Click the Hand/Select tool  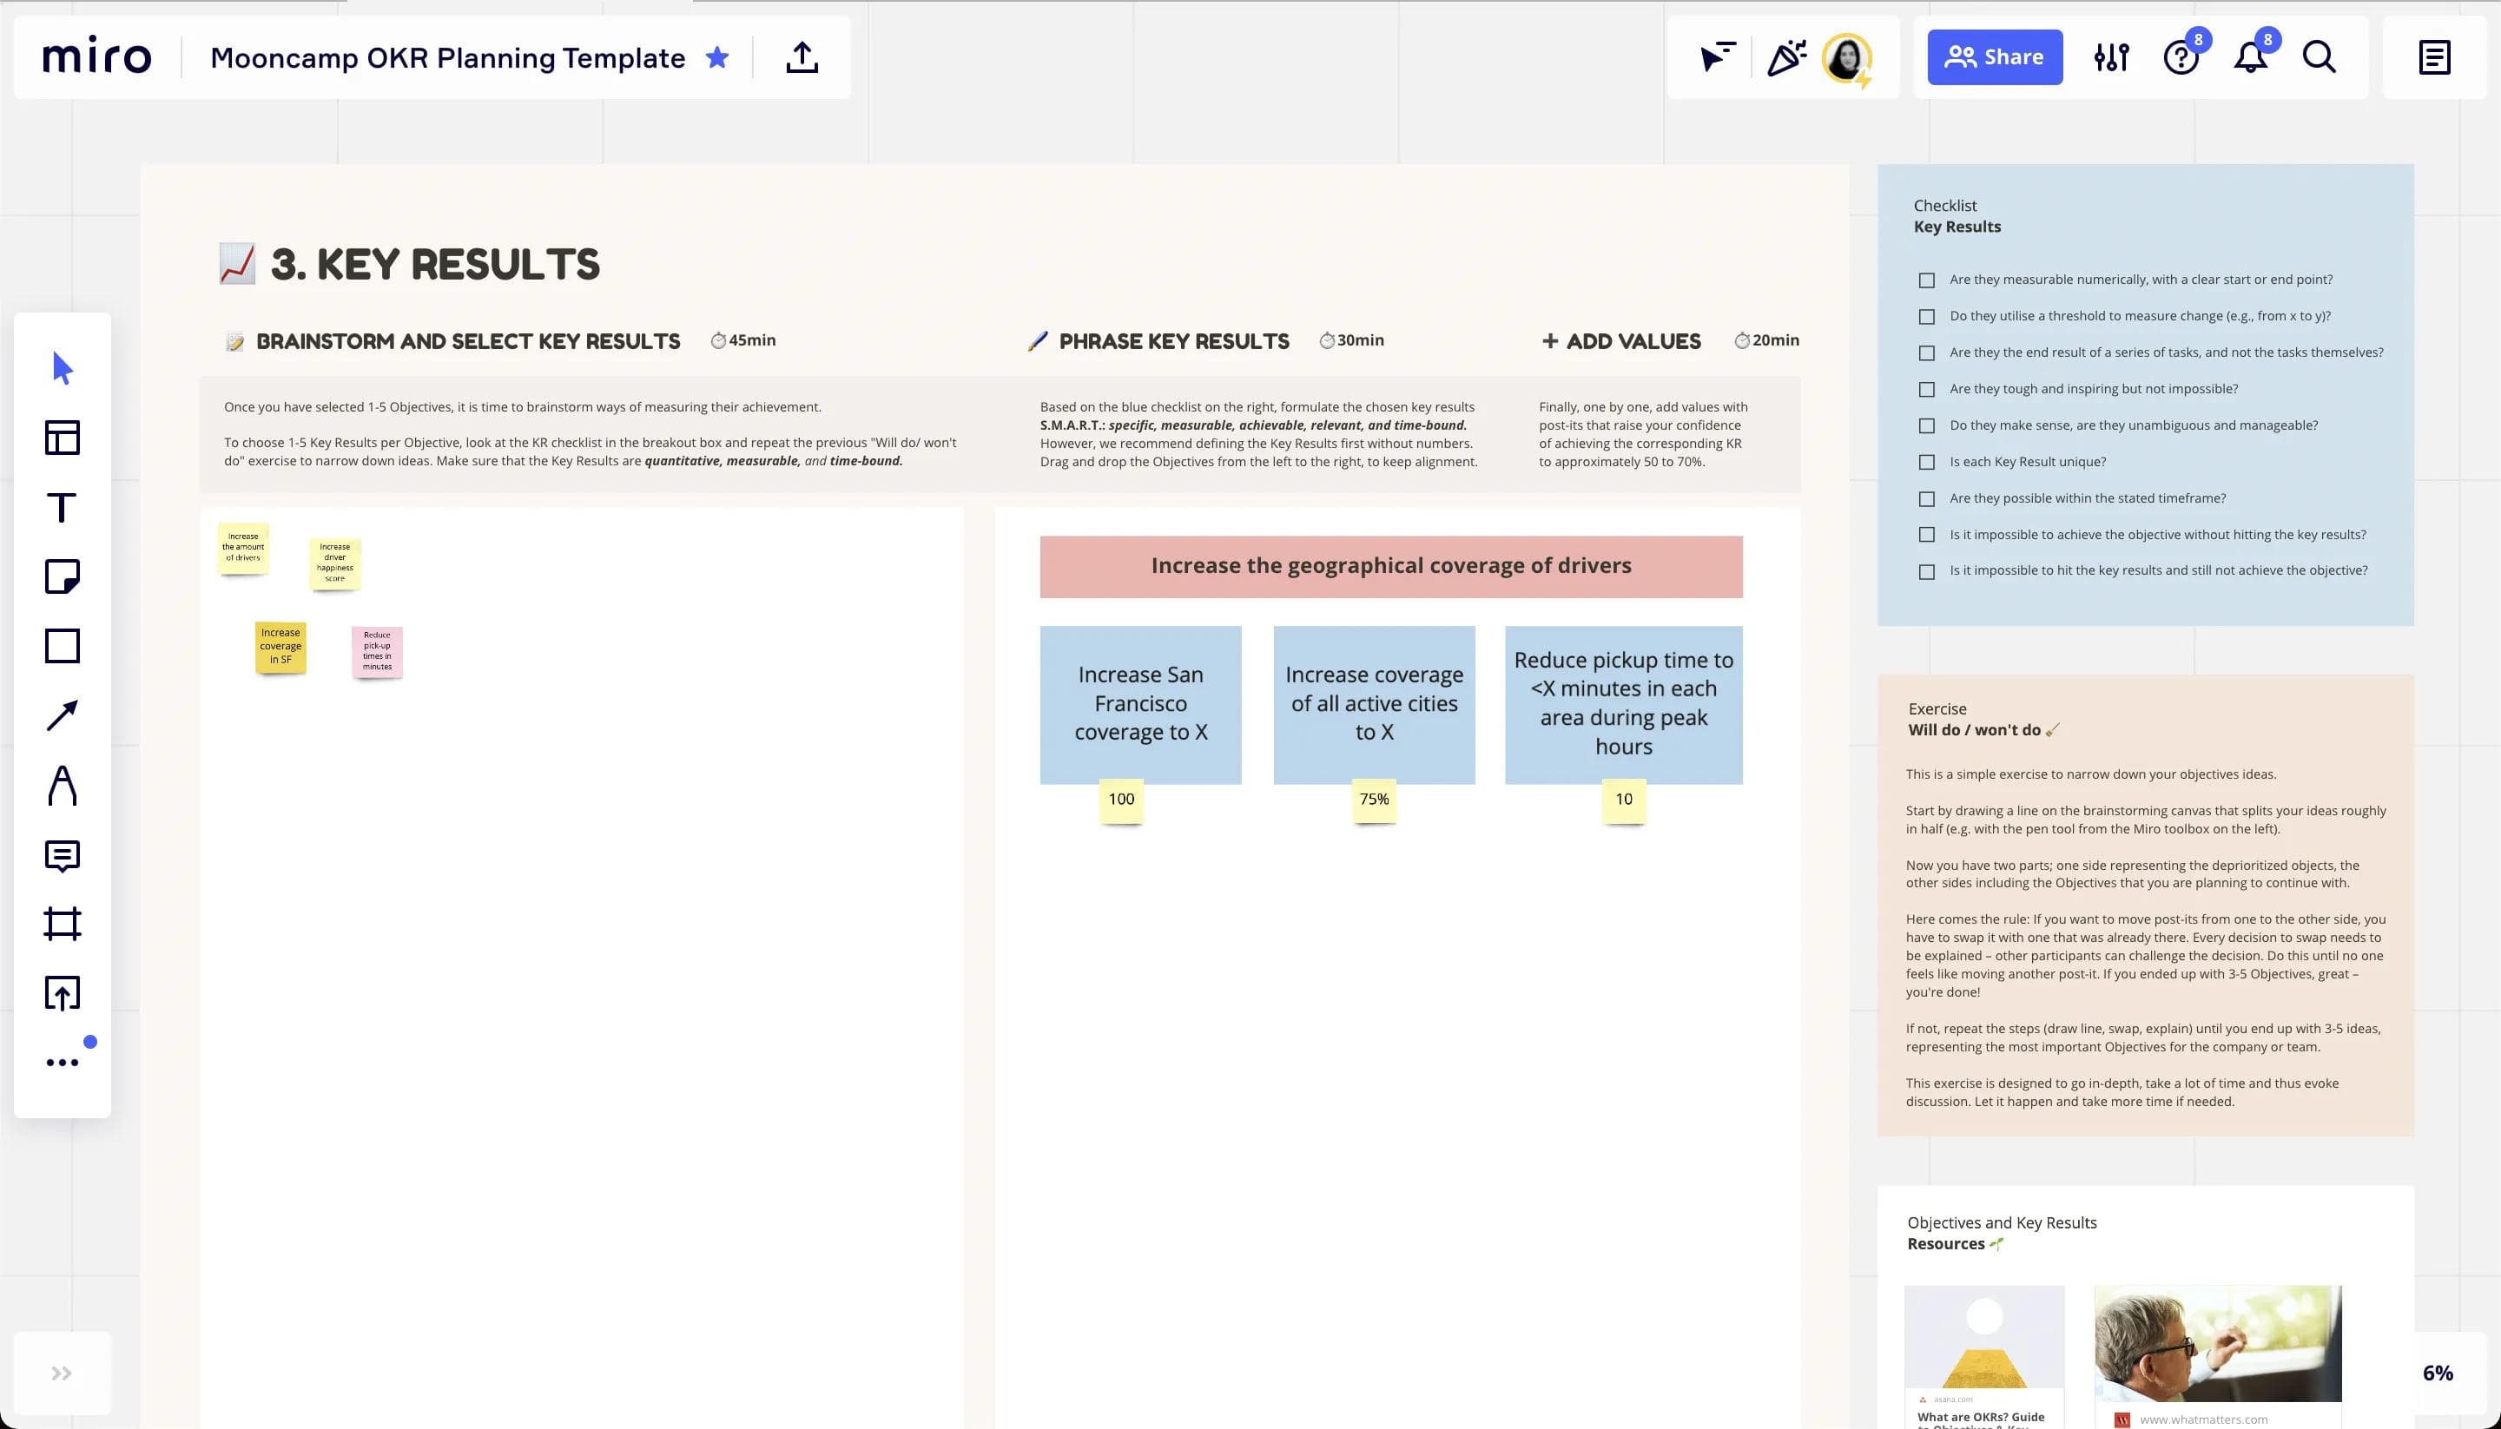coord(62,367)
